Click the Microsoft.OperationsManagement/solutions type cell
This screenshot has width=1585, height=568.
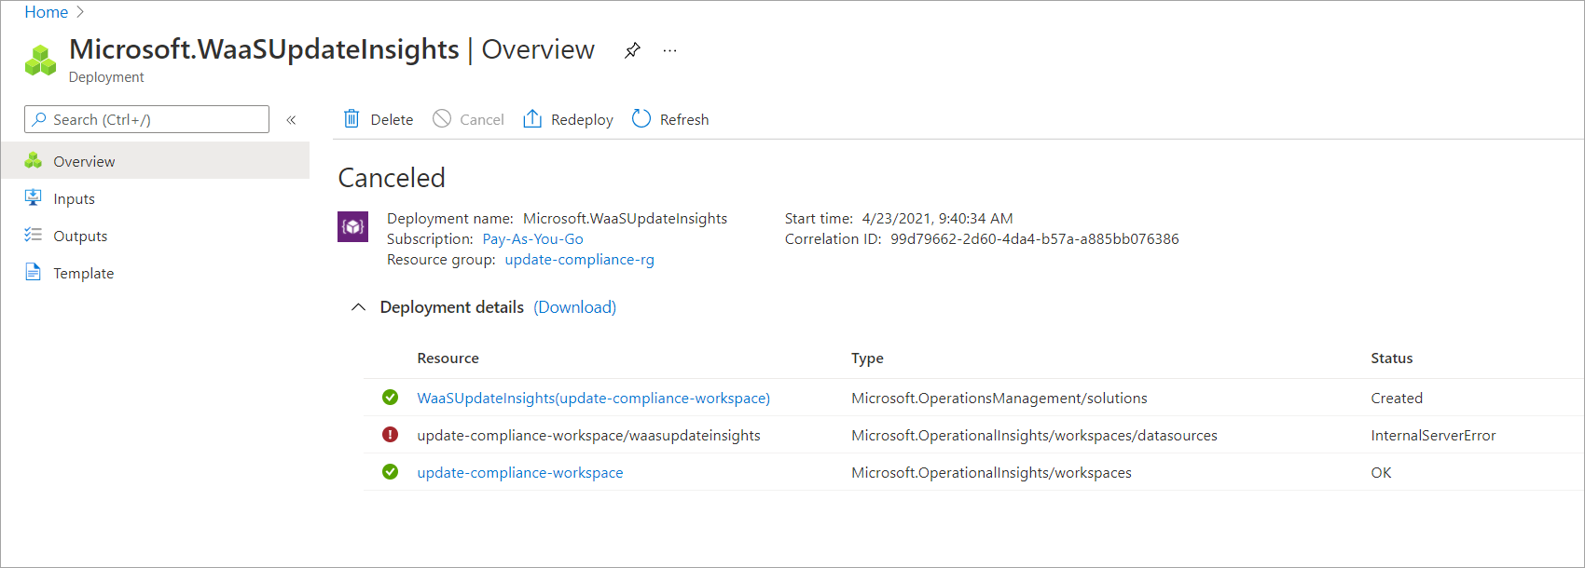[x=999, y=398]
